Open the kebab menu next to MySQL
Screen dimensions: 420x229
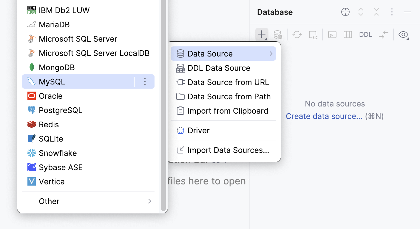(145, 81)
